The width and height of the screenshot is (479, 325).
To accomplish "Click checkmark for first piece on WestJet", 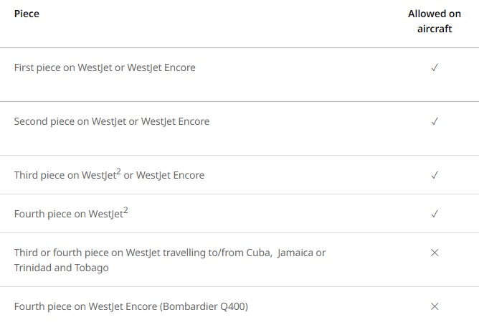I will tap(435, 67).
